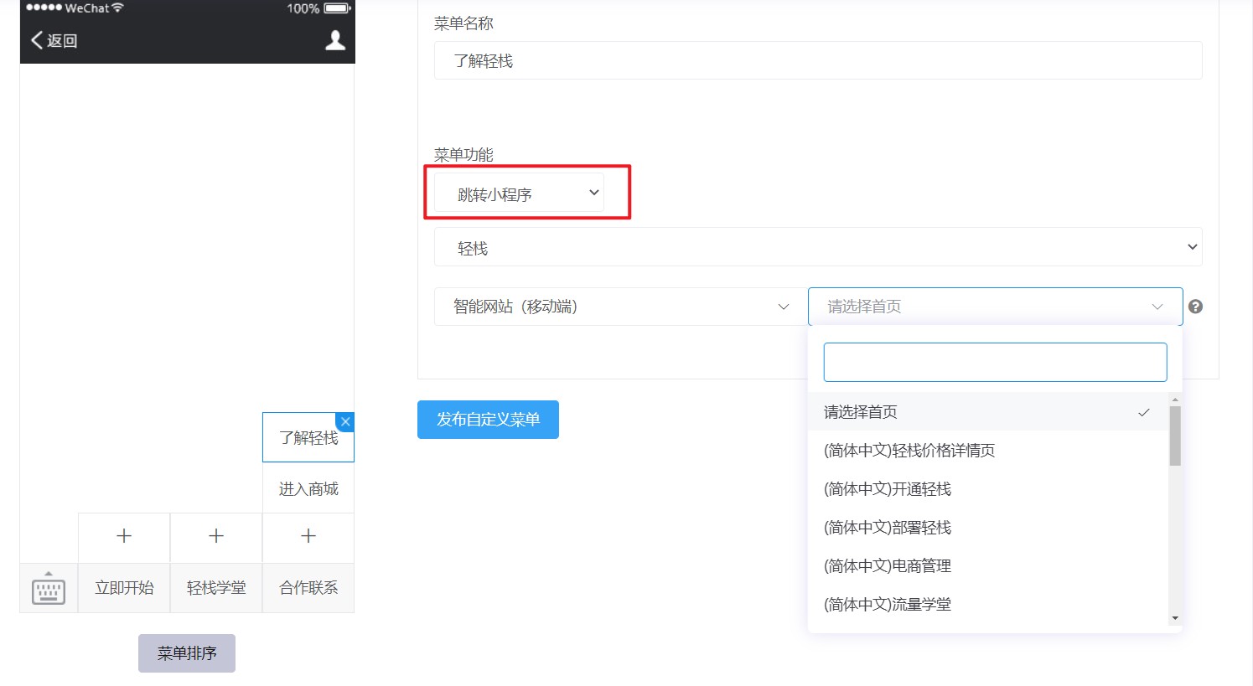The width and height of the screenshot is (1253, 686).
Task: Click dropdown list scrollbar up arrow
Action: tap(1175, 400)
